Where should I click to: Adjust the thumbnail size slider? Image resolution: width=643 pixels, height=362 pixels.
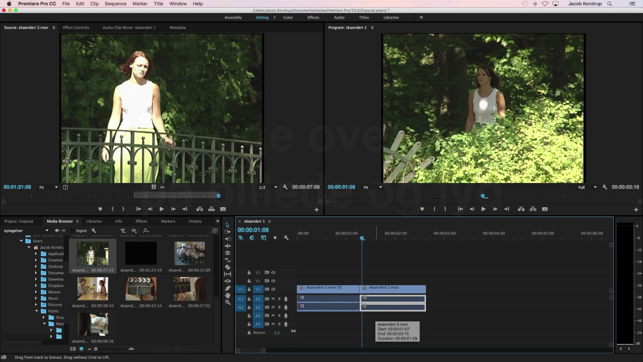(x=96, y=349)
